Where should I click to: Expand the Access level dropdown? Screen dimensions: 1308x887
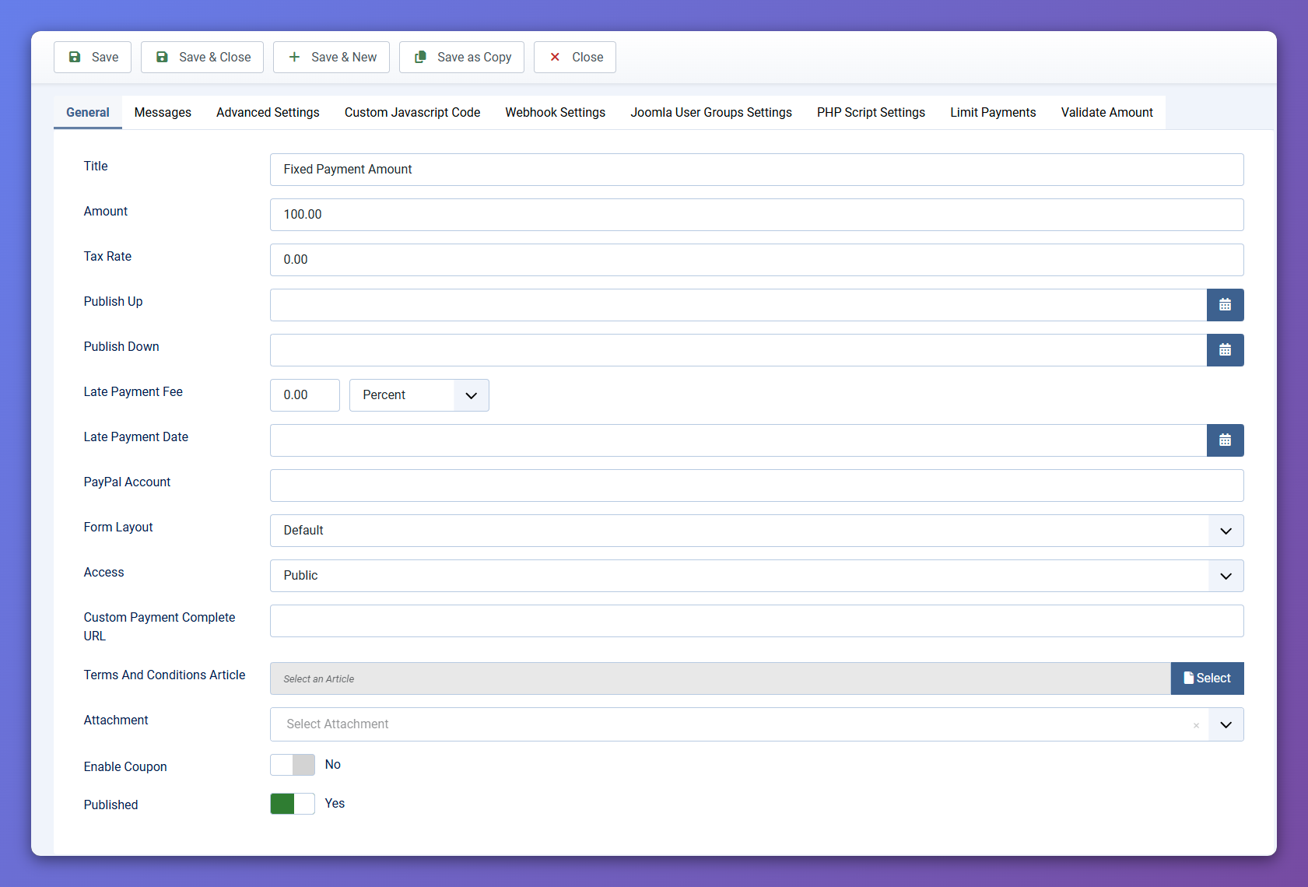[x=1226, y=576]
